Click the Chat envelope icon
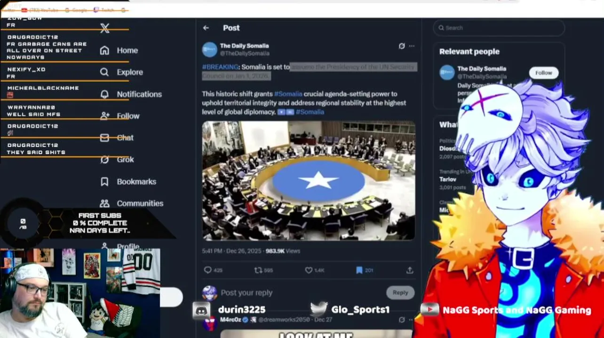Viewport: 604px width, 338px height. [104, 138]
